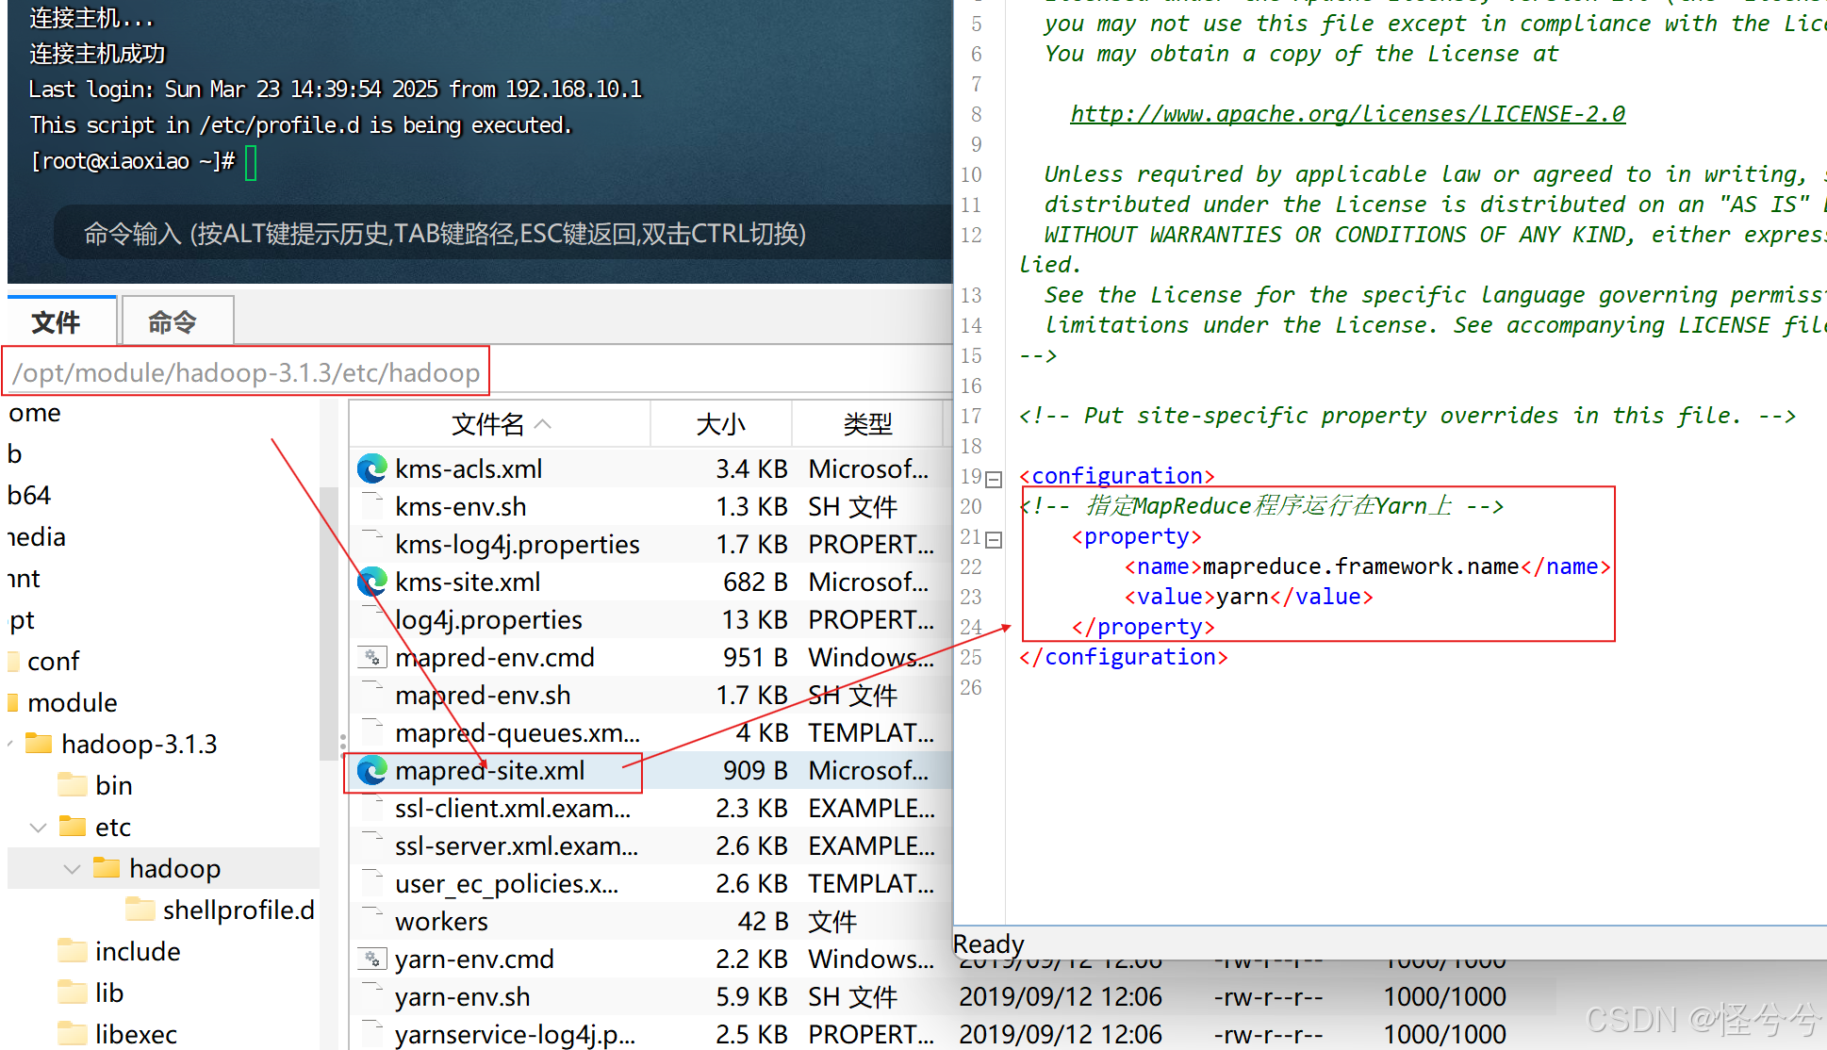Click the 大小 column header
Screen dimensions: 1827x1050
click(721, 424)
